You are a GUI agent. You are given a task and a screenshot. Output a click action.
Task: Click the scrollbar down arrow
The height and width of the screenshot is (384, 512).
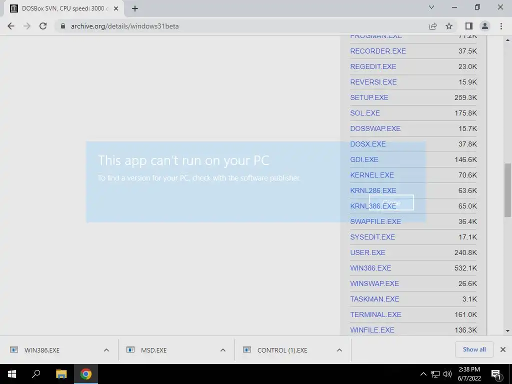pyautogui.click(x=507, y=331)
